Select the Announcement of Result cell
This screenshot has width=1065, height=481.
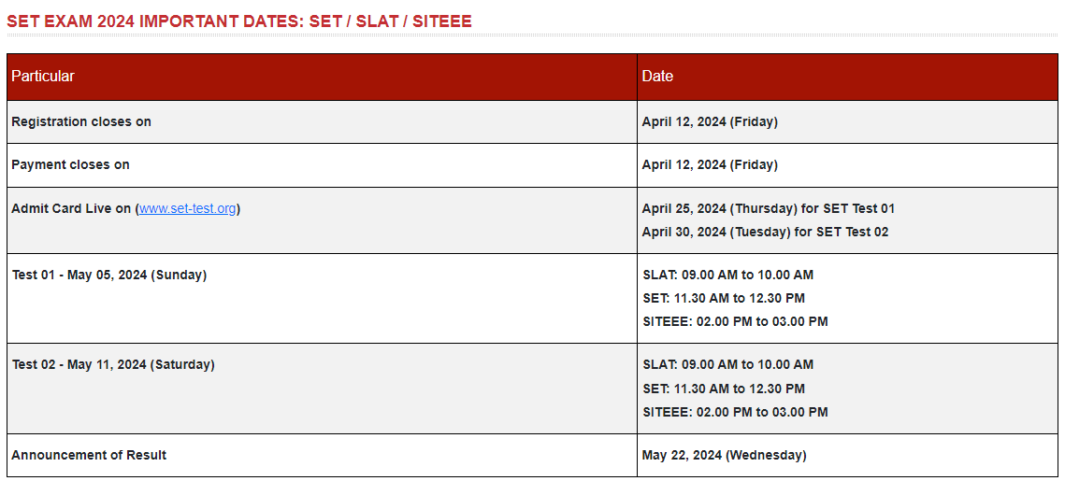(x=89, y=455)
